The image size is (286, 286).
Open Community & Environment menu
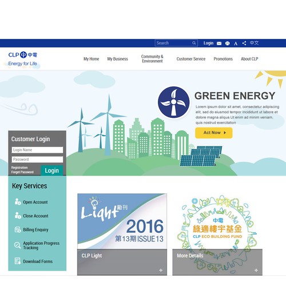[x=152, y=59]
